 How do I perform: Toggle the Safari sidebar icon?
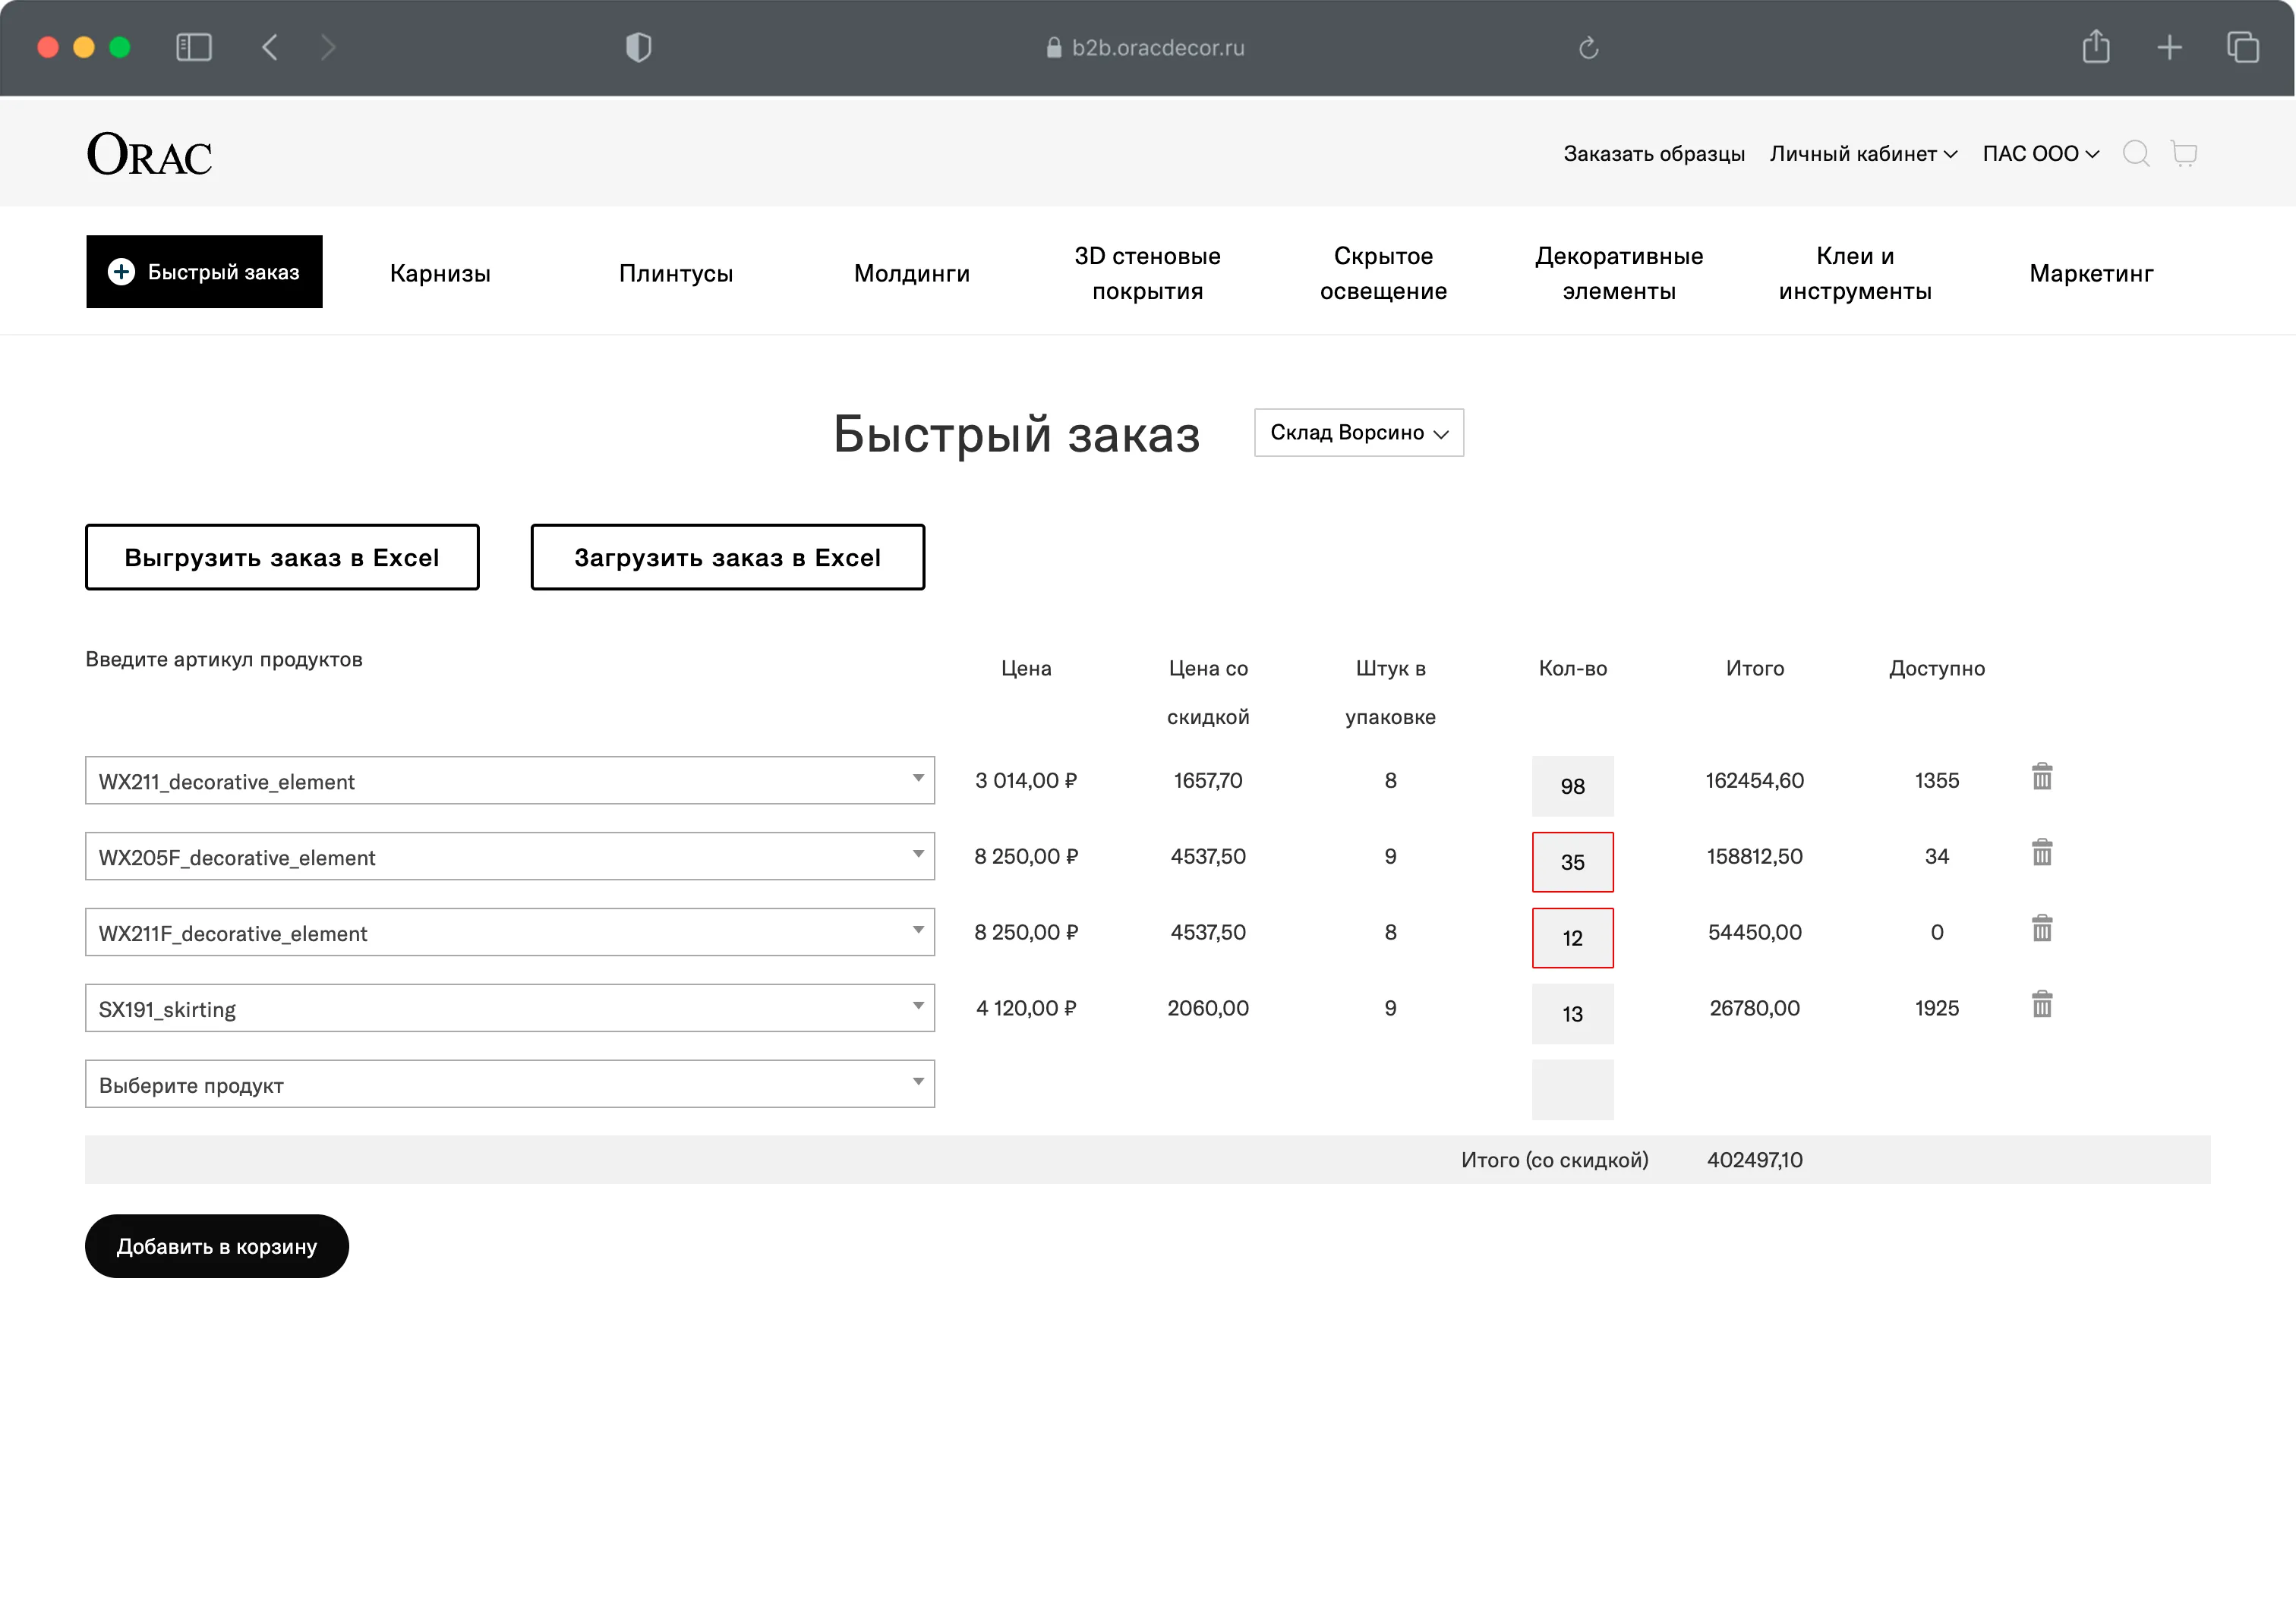[194, 47]
